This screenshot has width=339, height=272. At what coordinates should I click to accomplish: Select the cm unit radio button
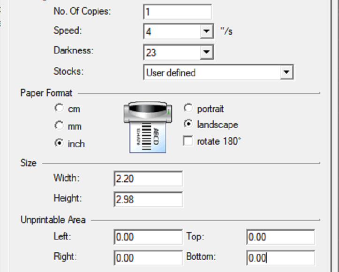(59, 108)
